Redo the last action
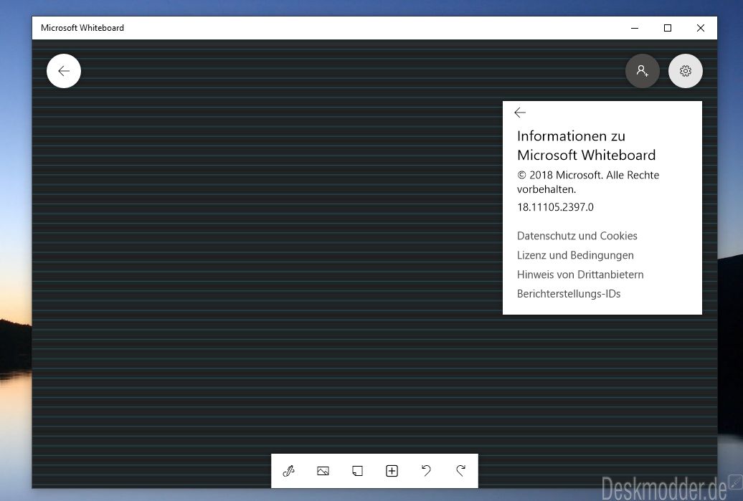Image resolution: width=743 pixels, height=501 pixels. pos(460,471)
